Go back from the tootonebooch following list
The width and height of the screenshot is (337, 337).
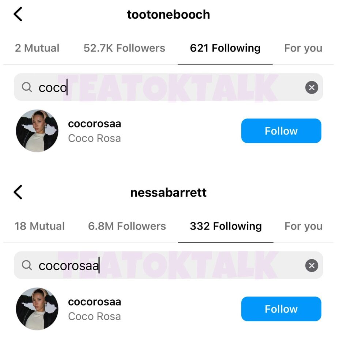click(x=18, y=15)
